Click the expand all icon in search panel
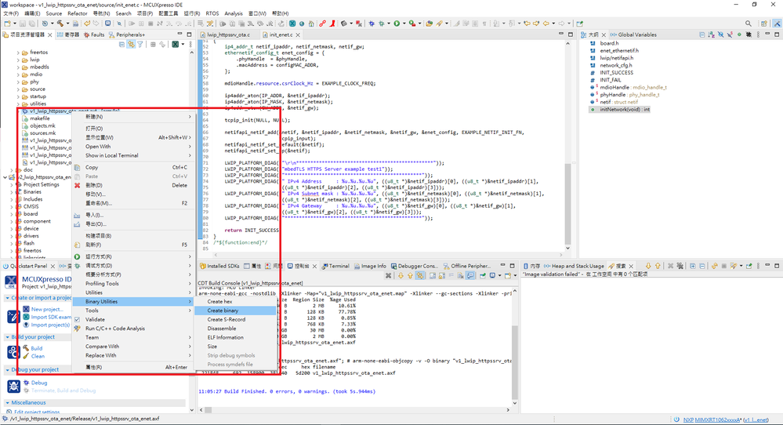 click(693, 266)
